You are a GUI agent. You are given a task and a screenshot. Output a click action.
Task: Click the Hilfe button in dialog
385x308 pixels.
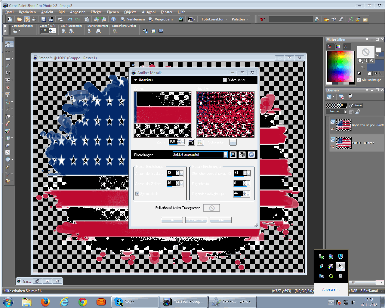(220, 220)
